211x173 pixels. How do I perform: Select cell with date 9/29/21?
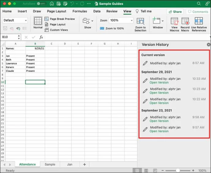(35, 48)
